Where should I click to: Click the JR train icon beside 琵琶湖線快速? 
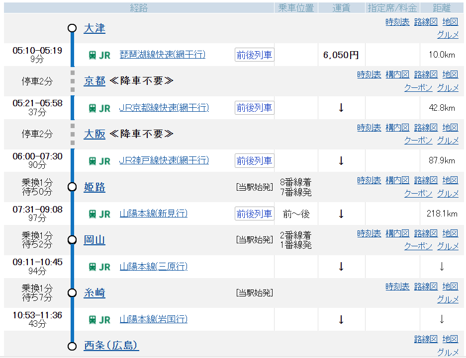(99, 55)
